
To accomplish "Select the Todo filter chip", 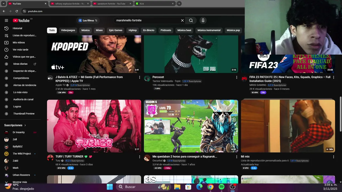I will pos(52,30).
